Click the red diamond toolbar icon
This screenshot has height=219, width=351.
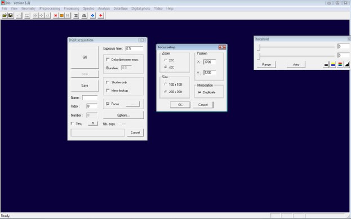pos(101,15)
